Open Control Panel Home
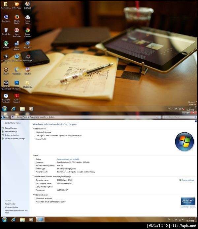 click(13, 123)
